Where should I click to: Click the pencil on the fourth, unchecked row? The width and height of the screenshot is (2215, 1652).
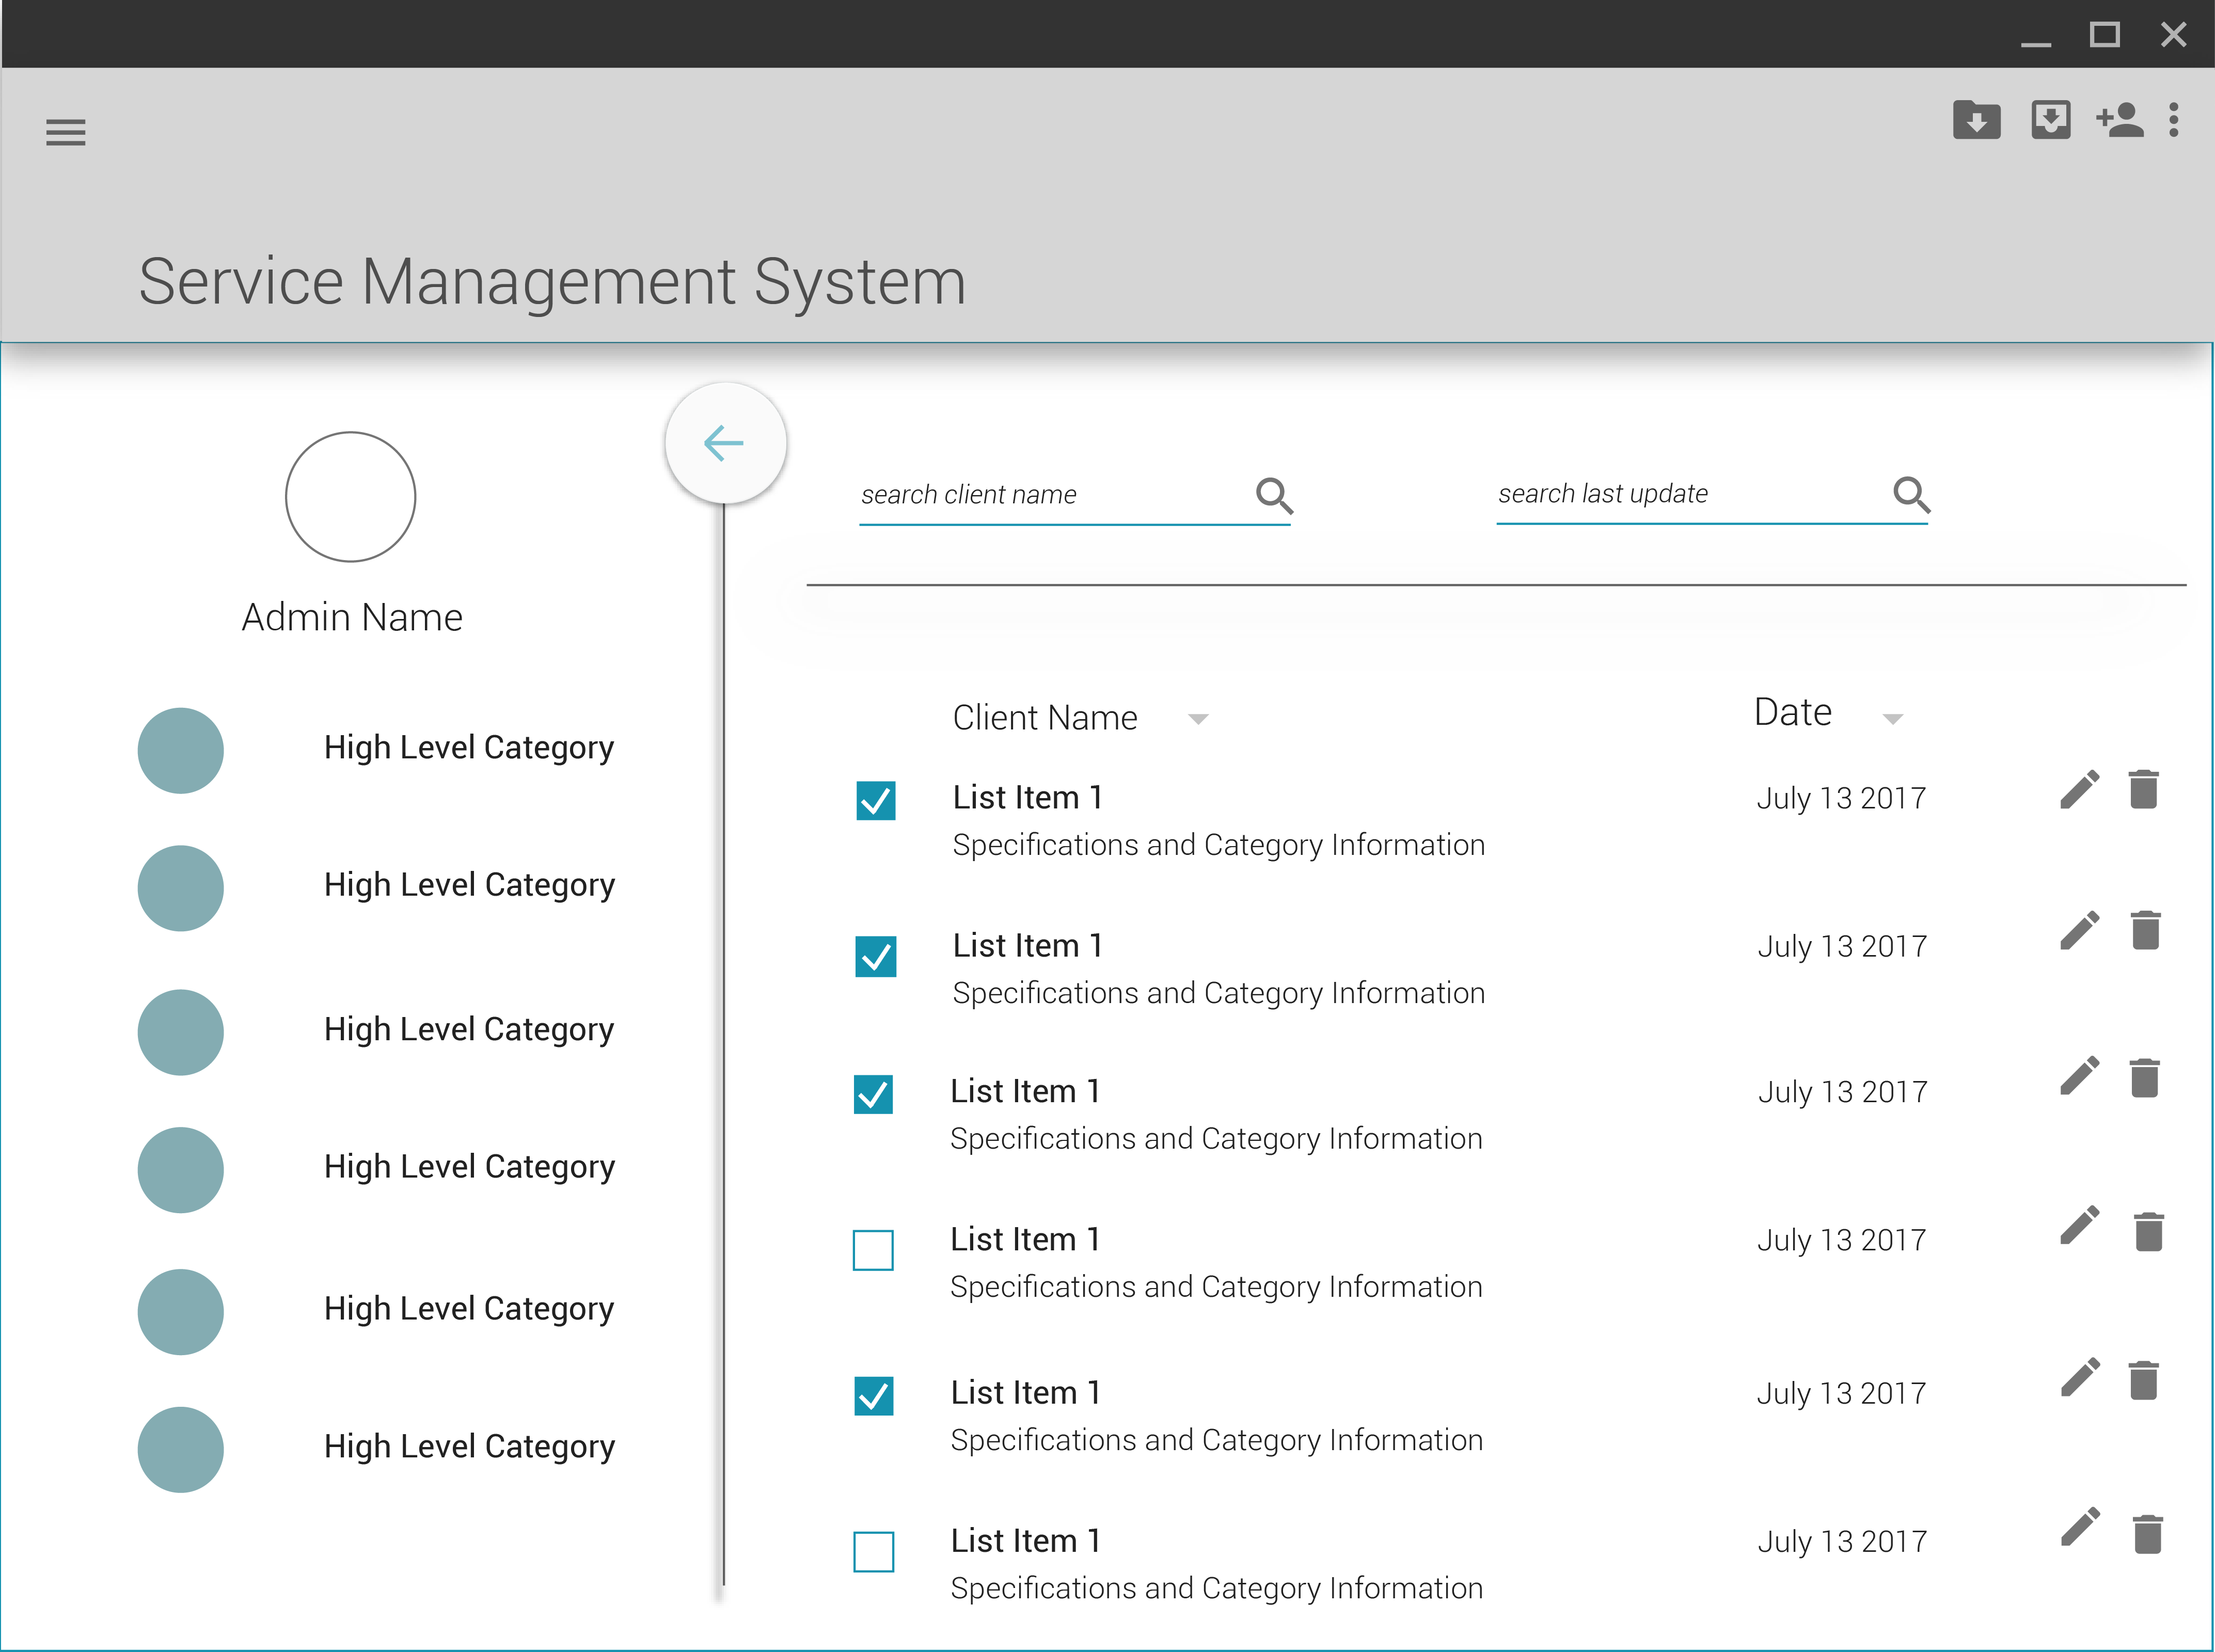[2080, 1226]
